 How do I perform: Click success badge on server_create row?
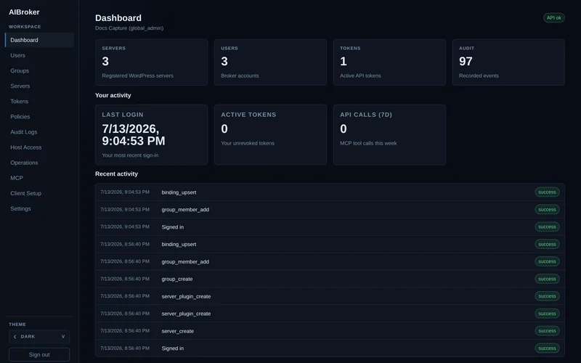tap(547, 331)
